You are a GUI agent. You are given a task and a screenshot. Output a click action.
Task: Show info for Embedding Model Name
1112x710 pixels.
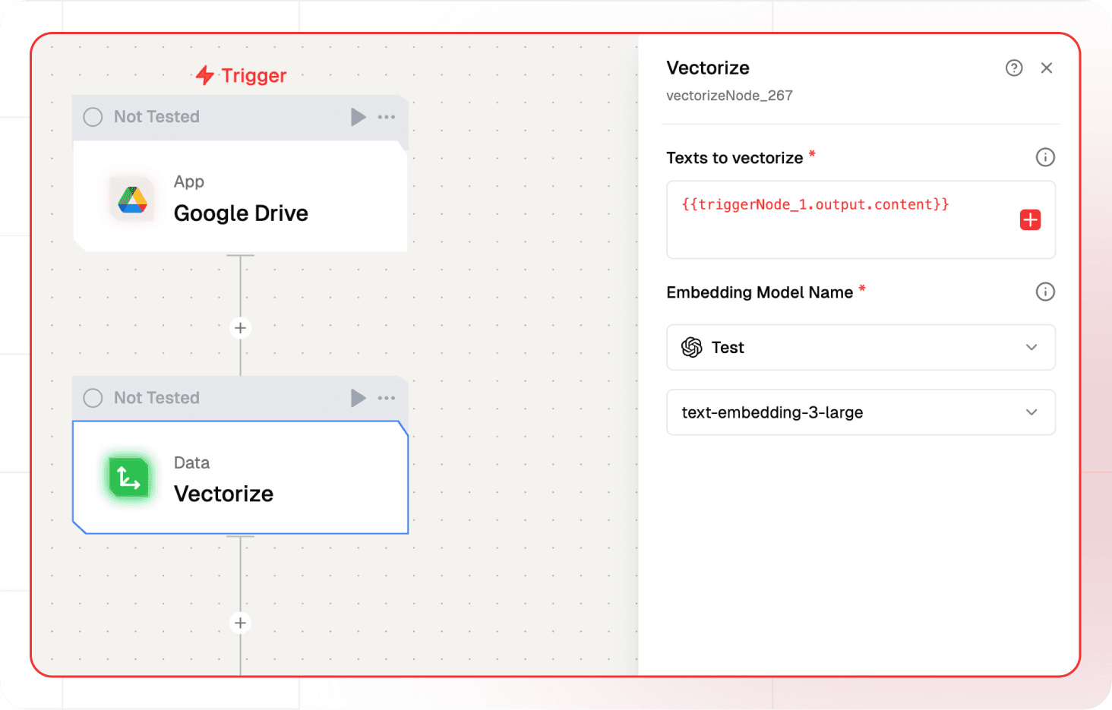coord(1045,292)
